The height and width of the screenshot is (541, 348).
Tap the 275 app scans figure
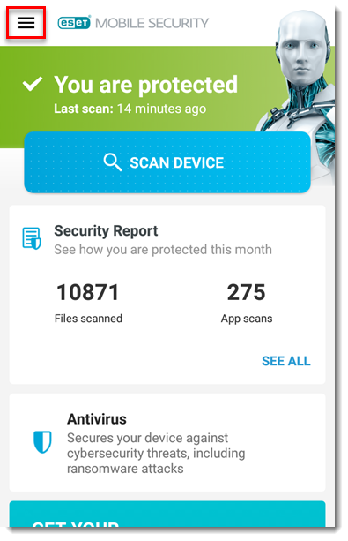(247, 292)
